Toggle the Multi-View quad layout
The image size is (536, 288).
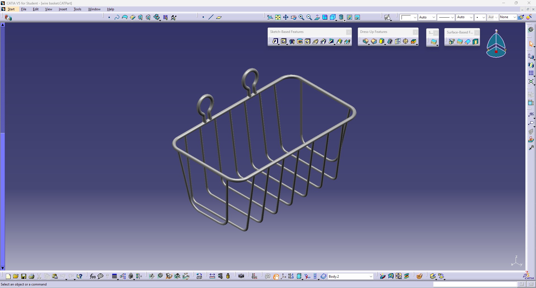click(325, 17)
